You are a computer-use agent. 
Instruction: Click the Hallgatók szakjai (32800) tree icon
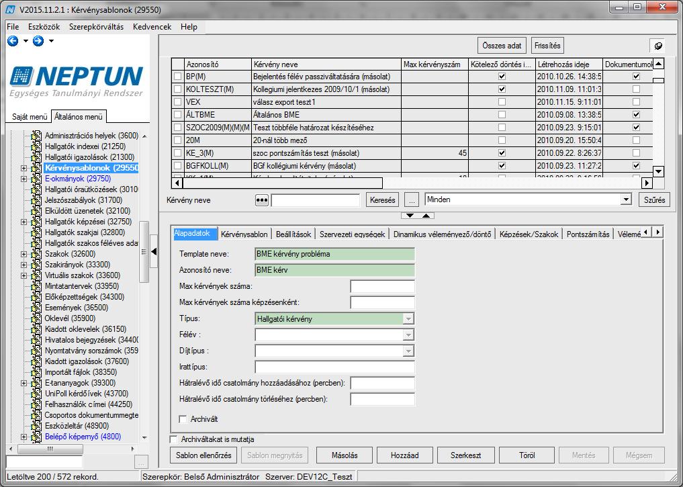(x=37, y=232)
